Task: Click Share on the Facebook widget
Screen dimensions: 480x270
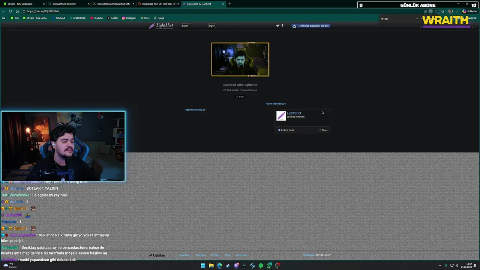Action: tap(323, 130)
